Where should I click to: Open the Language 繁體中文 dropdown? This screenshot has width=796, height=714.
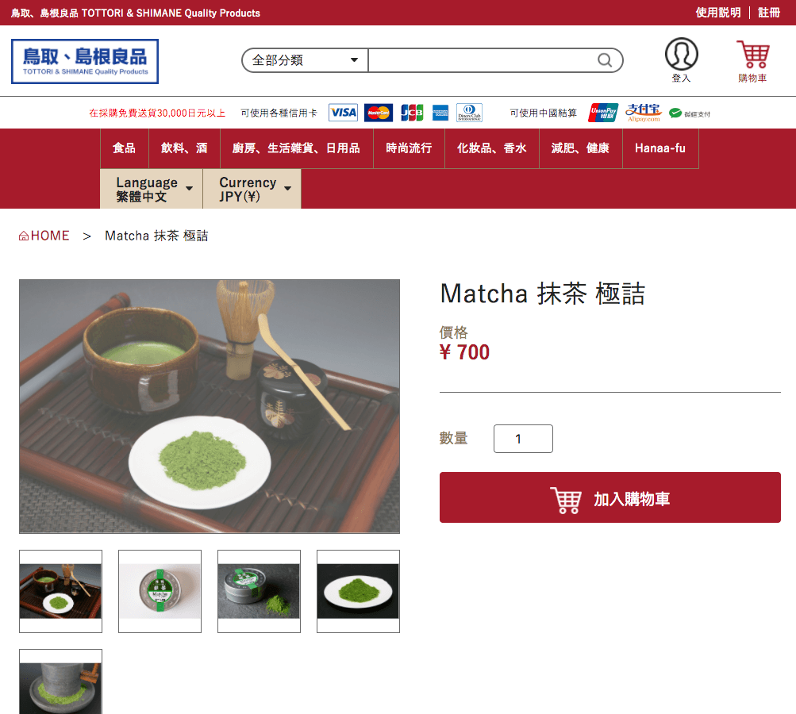click(152, 189)
